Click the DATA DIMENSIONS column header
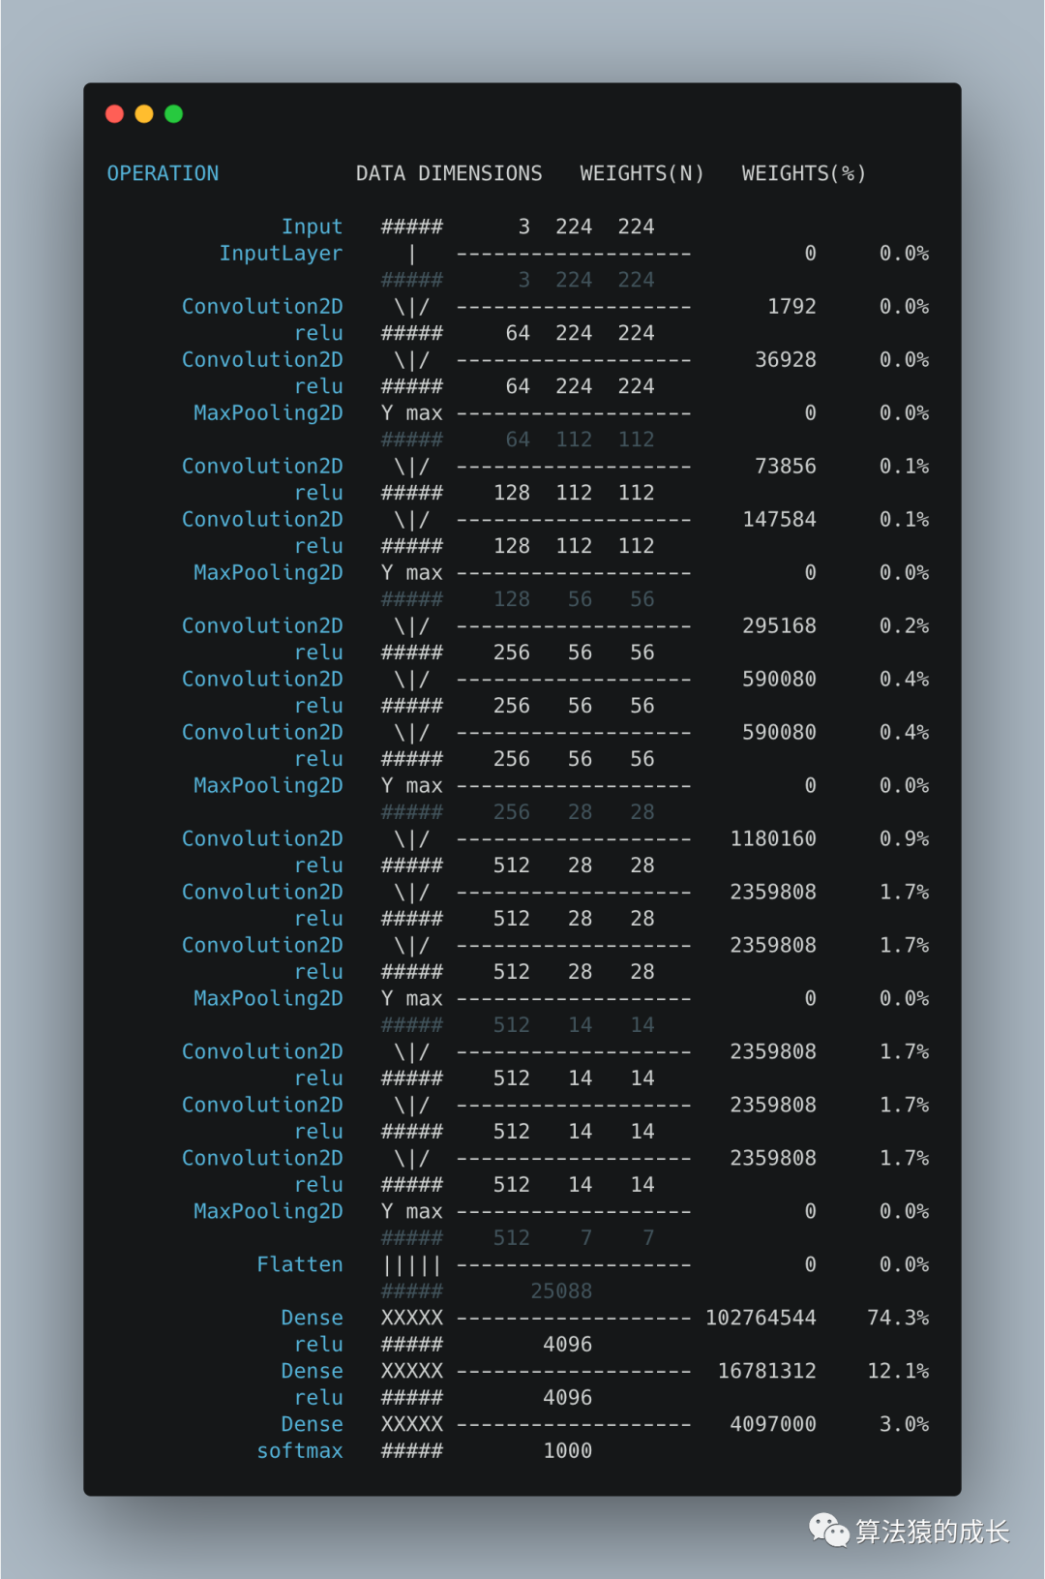Viewport: 1045px width, 1579px height. pyautogui.click(x=449, y=173)
